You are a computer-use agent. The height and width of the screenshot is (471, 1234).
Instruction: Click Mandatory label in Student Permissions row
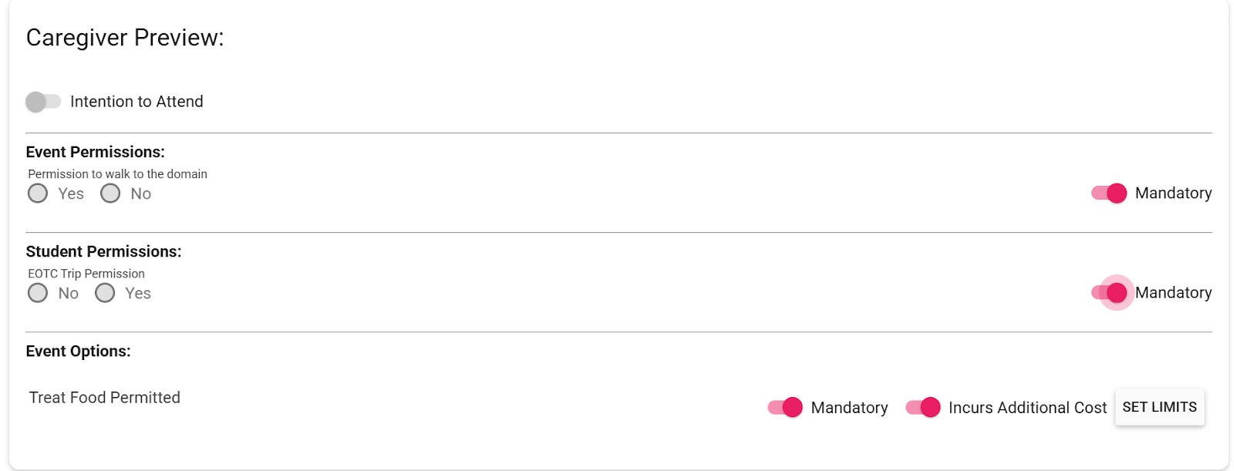tap(1173, 293)
